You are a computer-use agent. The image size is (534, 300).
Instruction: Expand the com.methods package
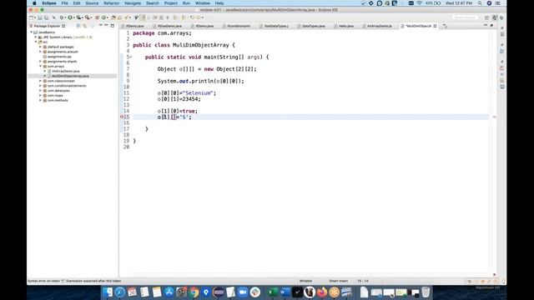pyautogui.click(x=41, y=100)
